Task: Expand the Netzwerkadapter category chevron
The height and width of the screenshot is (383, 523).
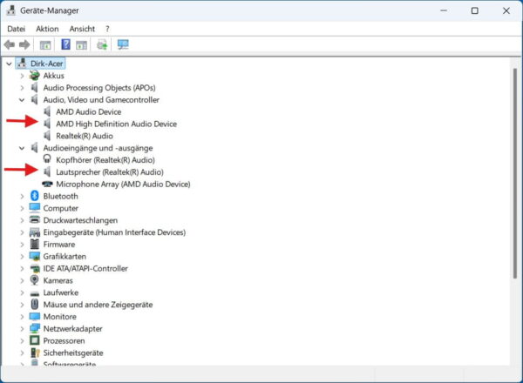Action: point(22,329)
